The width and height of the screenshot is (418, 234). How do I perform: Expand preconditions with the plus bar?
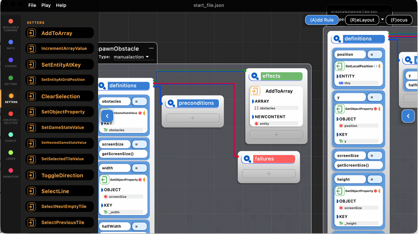(x=193, y=118)
